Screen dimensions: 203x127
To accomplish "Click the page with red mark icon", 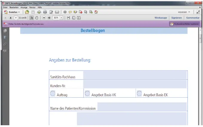I will pyautogui.click(x=80, y=12).
